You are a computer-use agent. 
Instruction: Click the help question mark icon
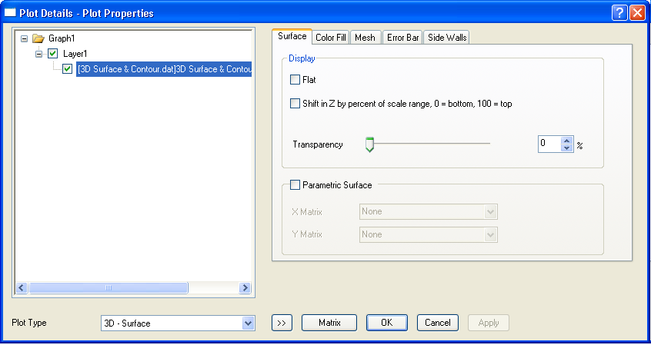(x=620, y=12)
